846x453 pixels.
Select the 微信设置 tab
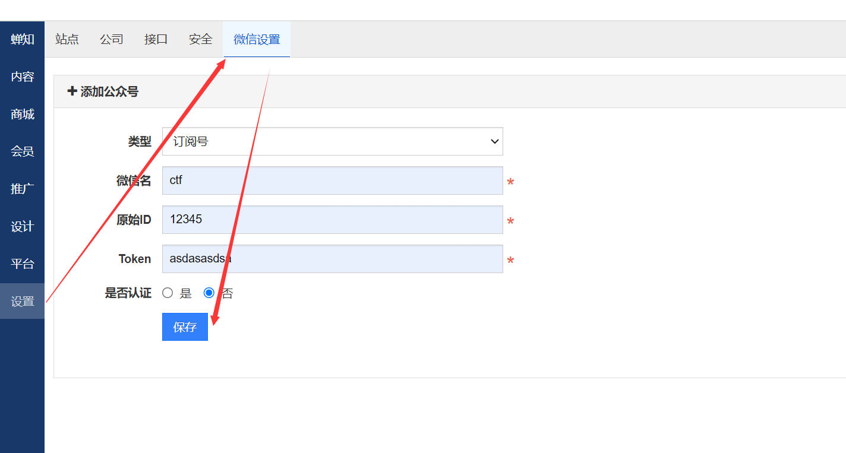tap(257, 39)
